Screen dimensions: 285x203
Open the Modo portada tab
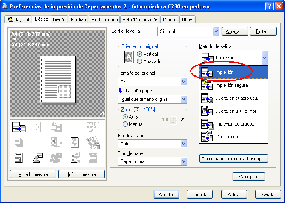click(104, 20)
